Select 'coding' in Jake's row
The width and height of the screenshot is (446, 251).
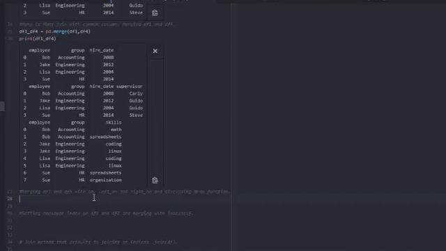(x=114, y=144)
